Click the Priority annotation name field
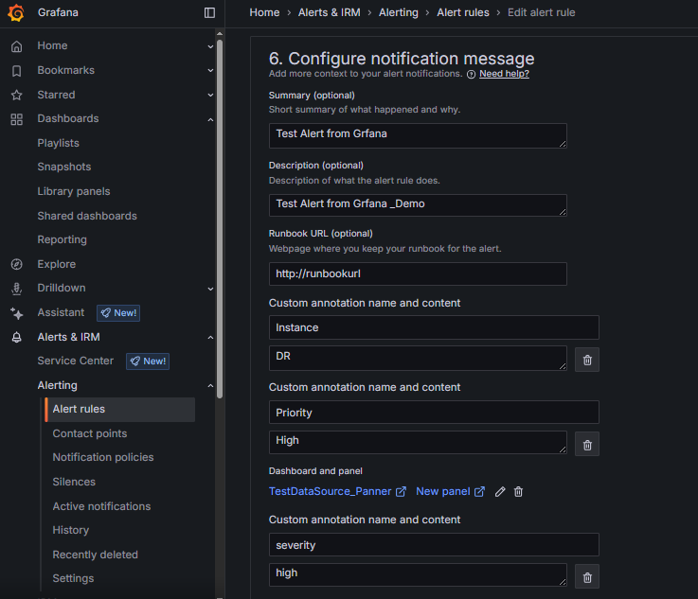Screen dimensions: 698x599 click(x=434, y=413)
